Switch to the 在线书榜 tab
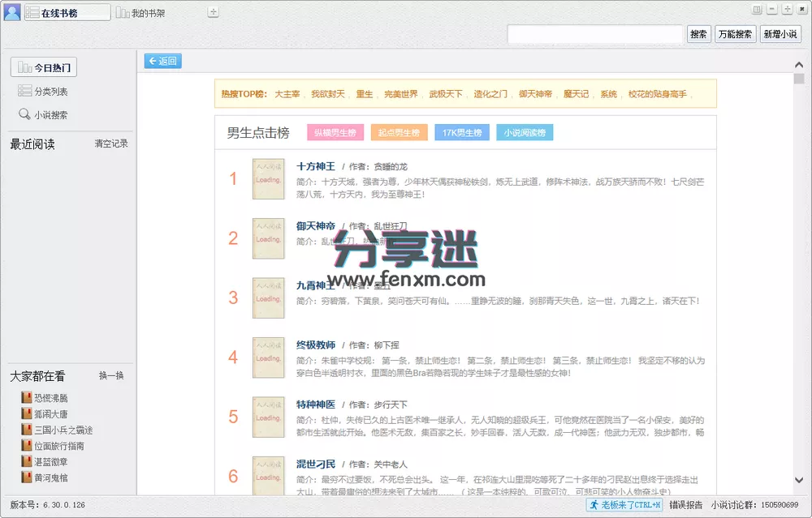Viewport: 812px width, 518px height. tap(67, 13)
